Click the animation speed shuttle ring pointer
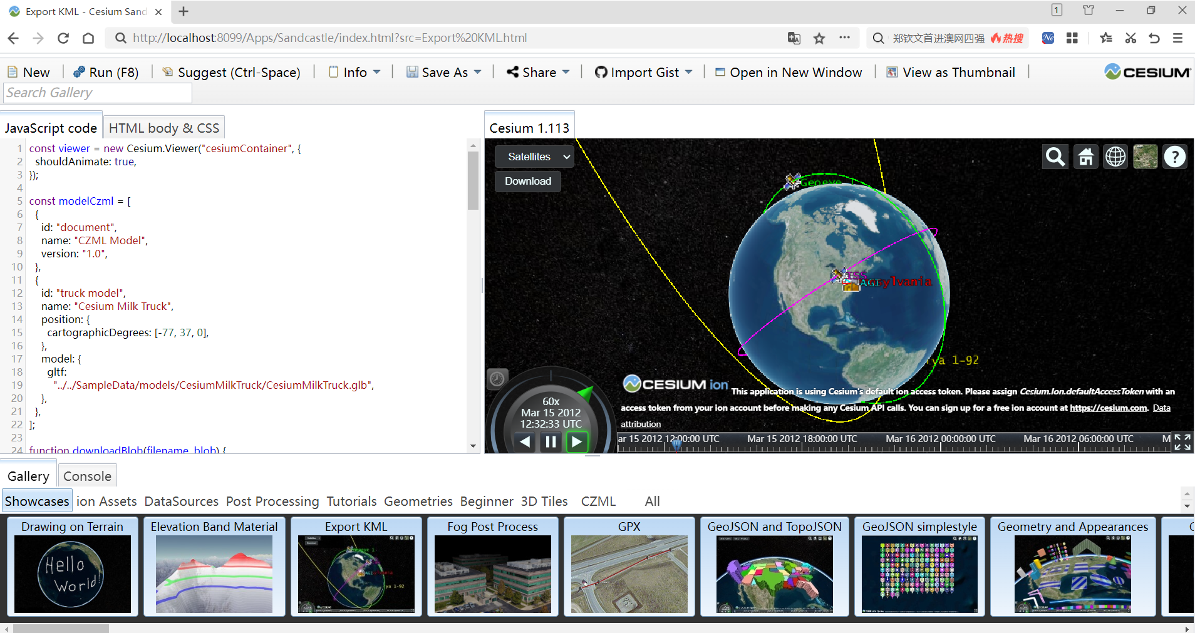The width and height of the screenshot is (1195, 633). [x=586, y=394]
